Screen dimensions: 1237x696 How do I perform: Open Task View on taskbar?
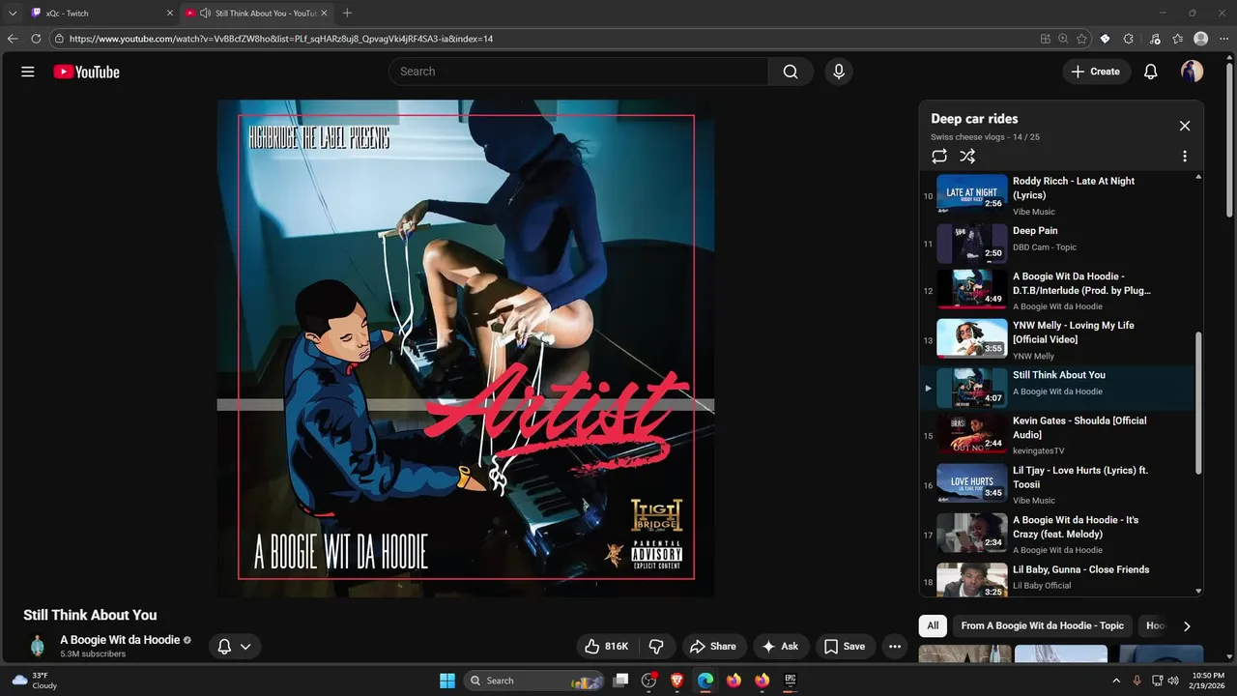coord(621,681)
